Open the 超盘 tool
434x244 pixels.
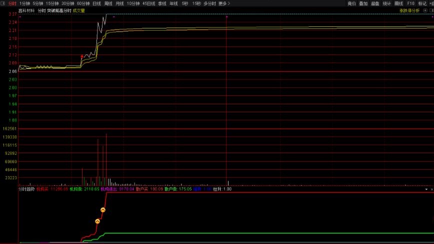(375, 3)
